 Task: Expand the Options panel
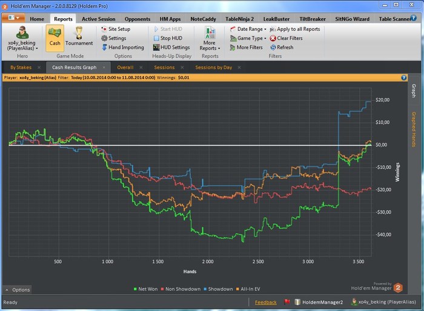[18, 290]
